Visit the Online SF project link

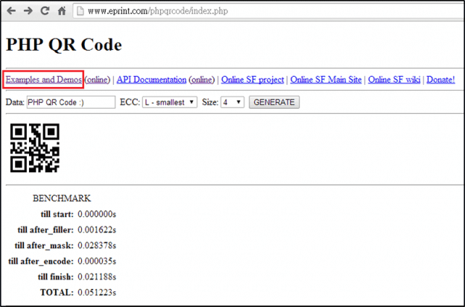(253, 79)
